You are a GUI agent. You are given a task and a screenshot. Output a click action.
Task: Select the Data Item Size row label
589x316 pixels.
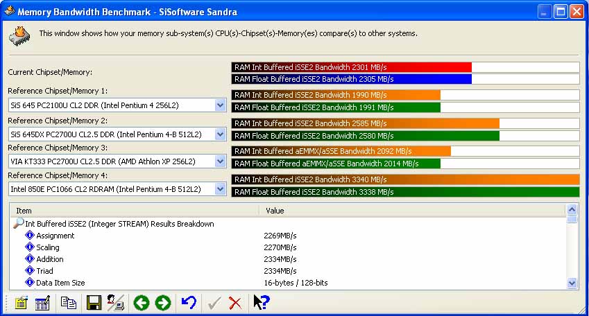[x=60, y=283]
